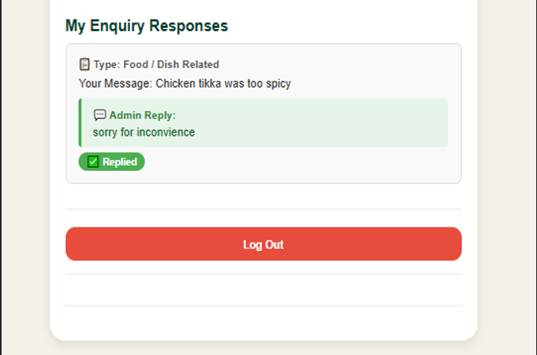
Task: Log out using the red Log Out button
Action: pos(263,244)
